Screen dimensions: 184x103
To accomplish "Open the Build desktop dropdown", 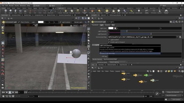I will [41, 6].
